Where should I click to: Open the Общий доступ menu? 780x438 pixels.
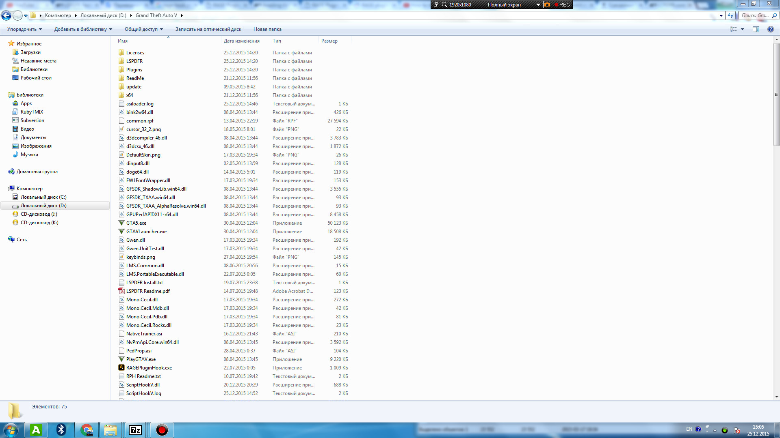pos(143,29)
